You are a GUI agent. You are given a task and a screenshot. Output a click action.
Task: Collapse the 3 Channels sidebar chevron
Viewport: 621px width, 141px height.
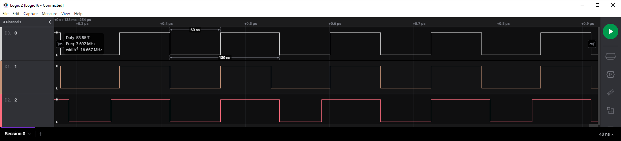(x=50, y=22)
